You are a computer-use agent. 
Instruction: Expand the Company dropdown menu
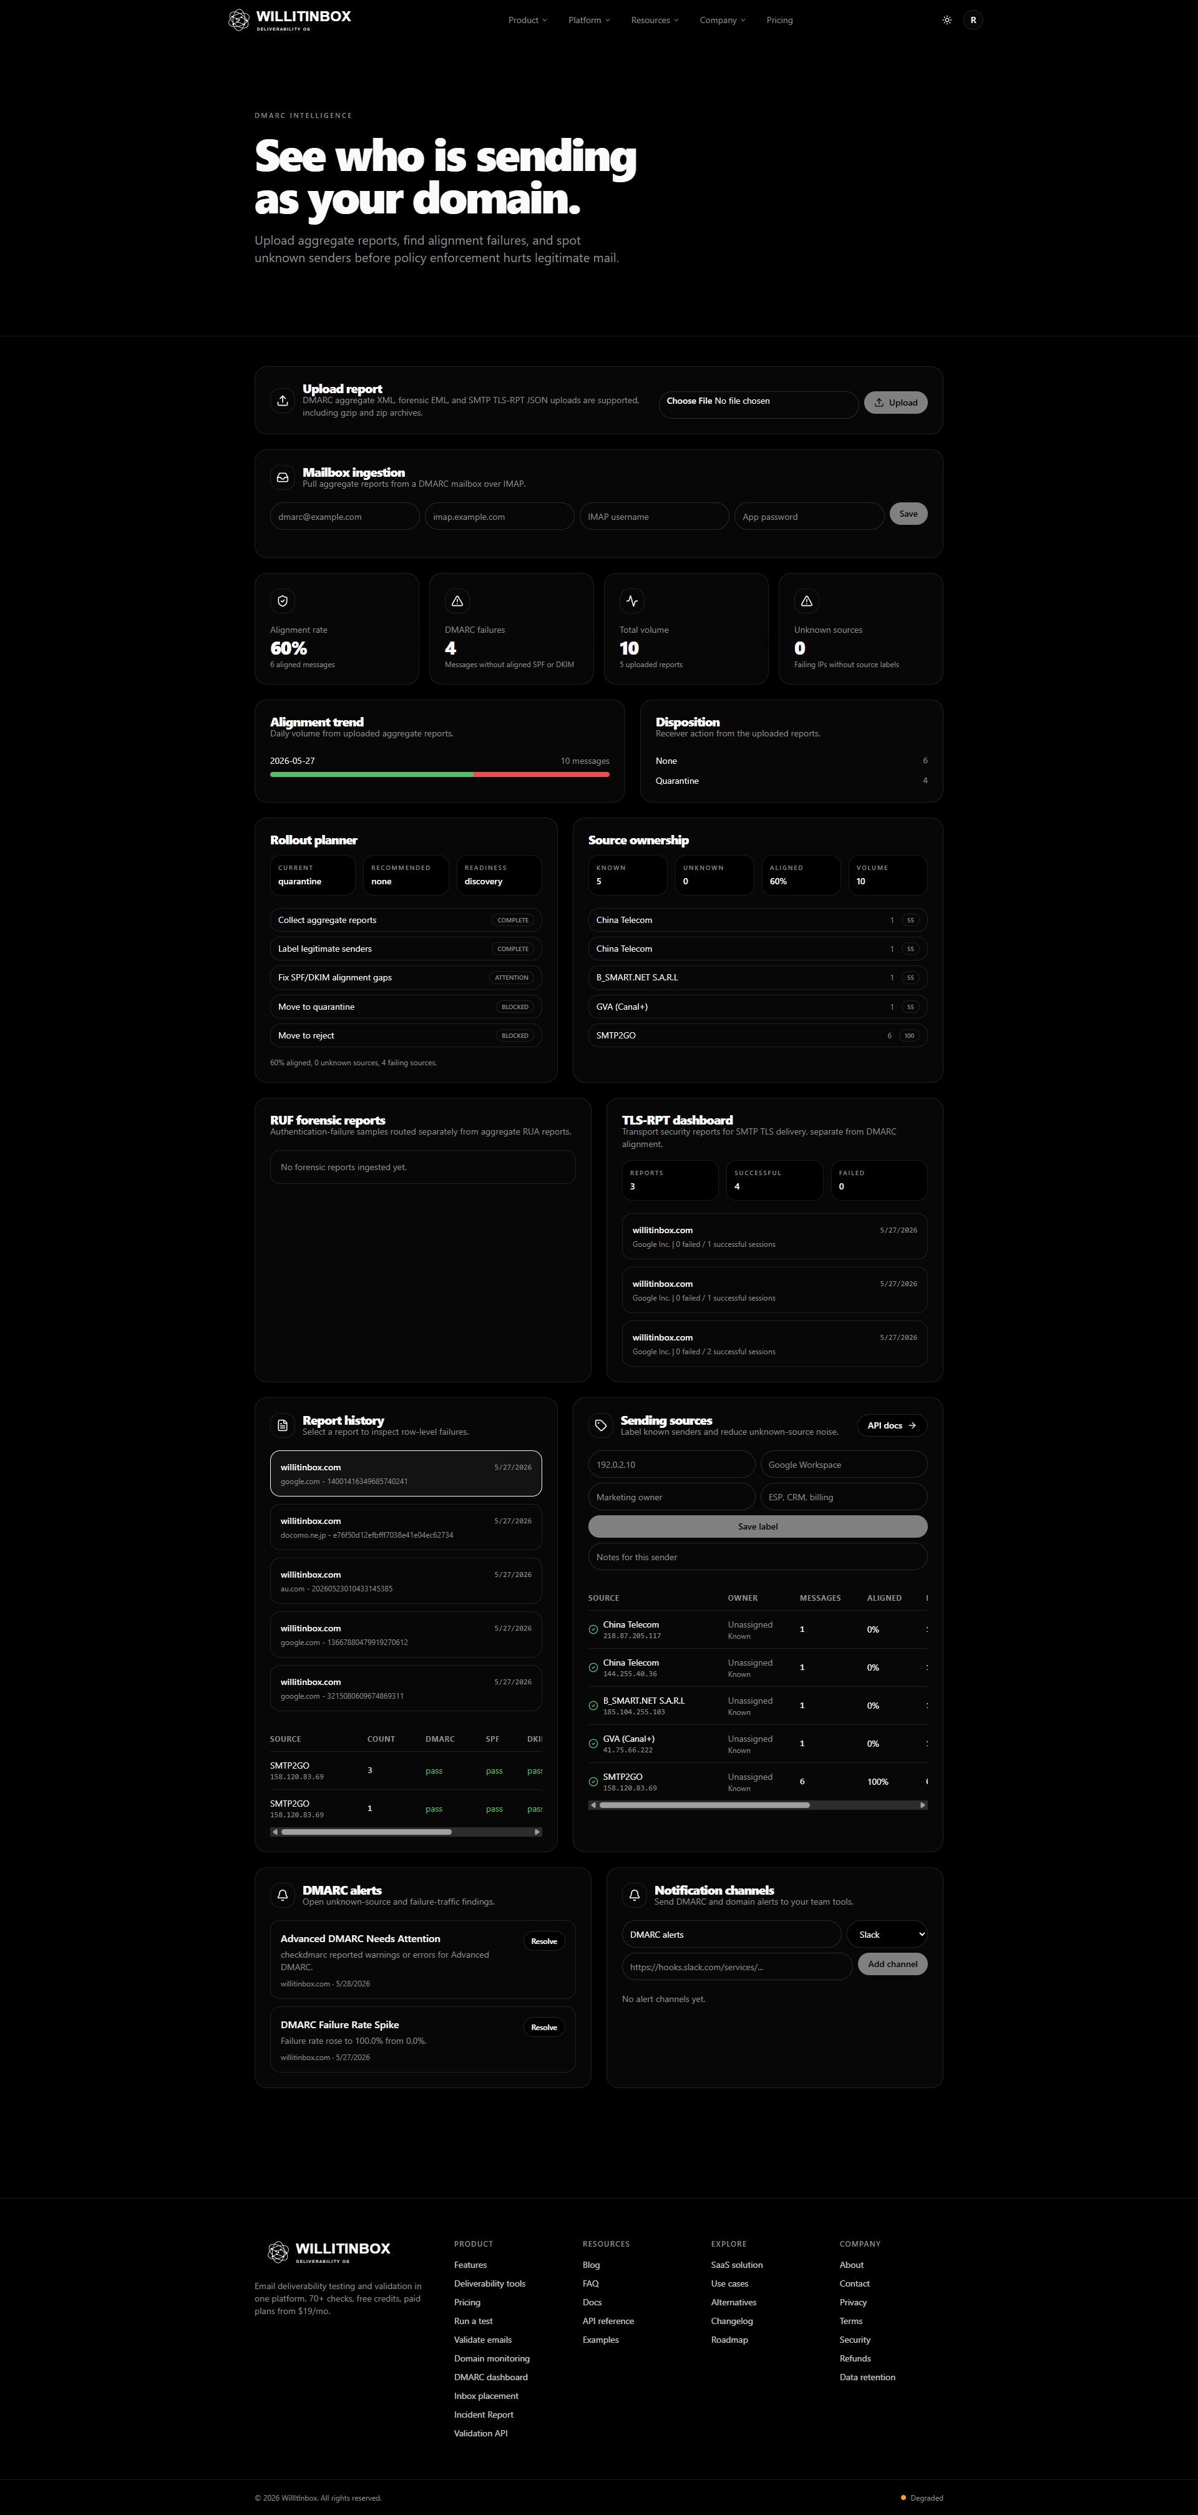(x=721, y=19)
